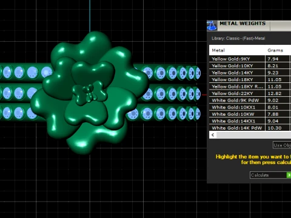Click the 7.88 grams value

[x=273, y=114]
